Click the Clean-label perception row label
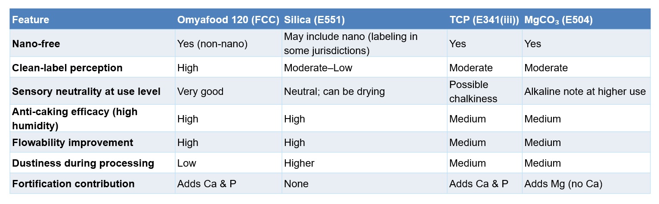659x204 pixels. tap(68, 68)
